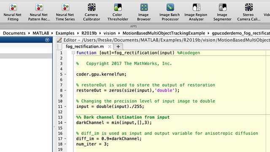Set breakpoint on line 18 dash
Image resolution: width=270 pixels, height=152 pixels.
coord(65,144)
